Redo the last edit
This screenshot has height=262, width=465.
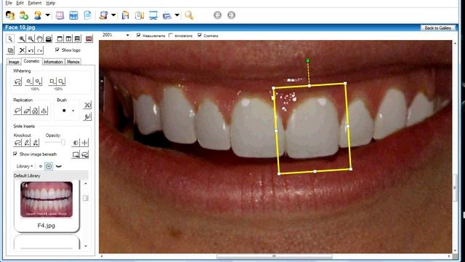click(39, 50)
